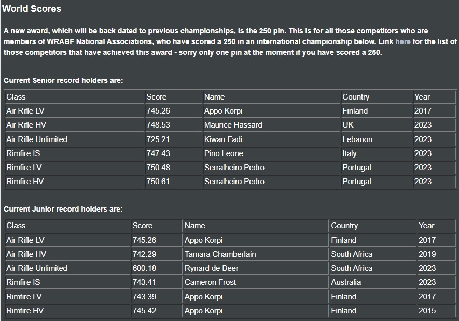Select the Junior table Country header
Viewport: 459px width, 321px height.
coord(372,226)
